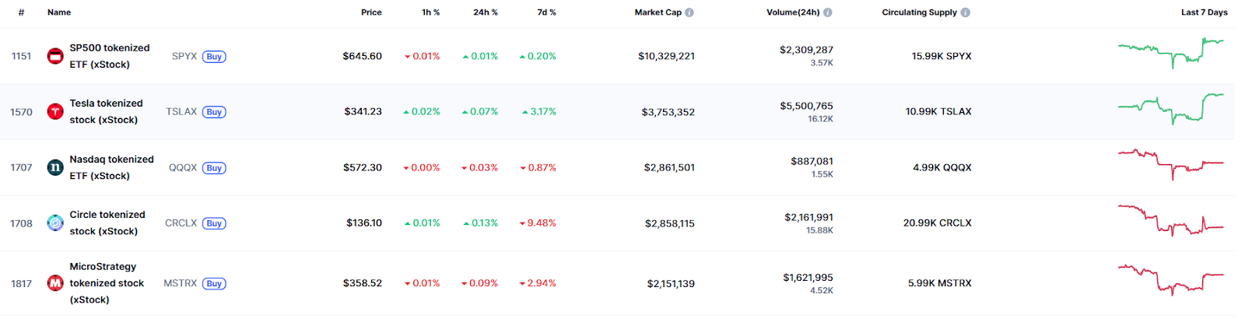Screen dimensions: 1245x319
Task: Click the Nasdaq tokenized ETF logo icon
Action: (x=55, y=167)
